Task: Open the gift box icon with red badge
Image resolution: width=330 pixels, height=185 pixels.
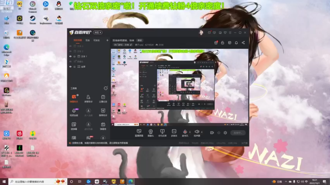Action: 216,43
